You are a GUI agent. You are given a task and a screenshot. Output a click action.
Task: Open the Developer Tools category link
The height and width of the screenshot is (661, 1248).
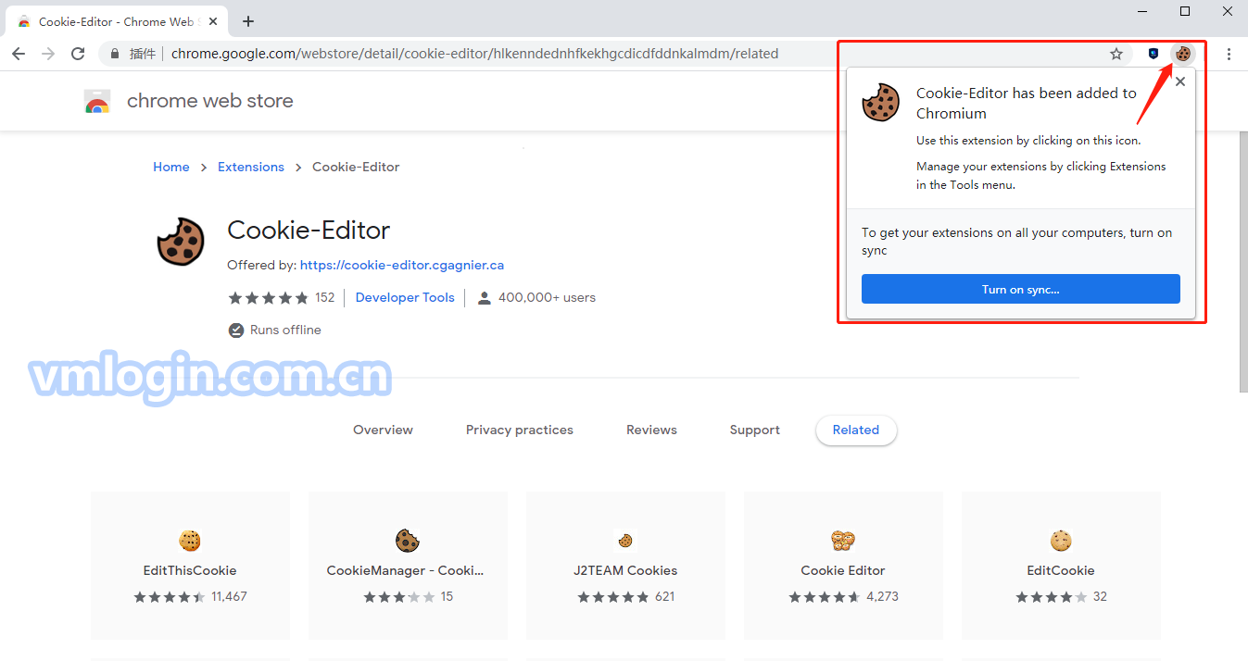click(405, 297)
